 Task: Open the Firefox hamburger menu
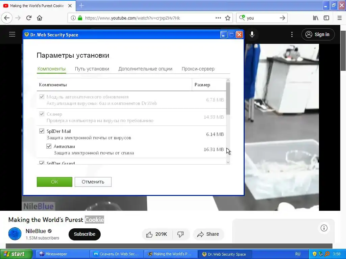coord(339,18)
